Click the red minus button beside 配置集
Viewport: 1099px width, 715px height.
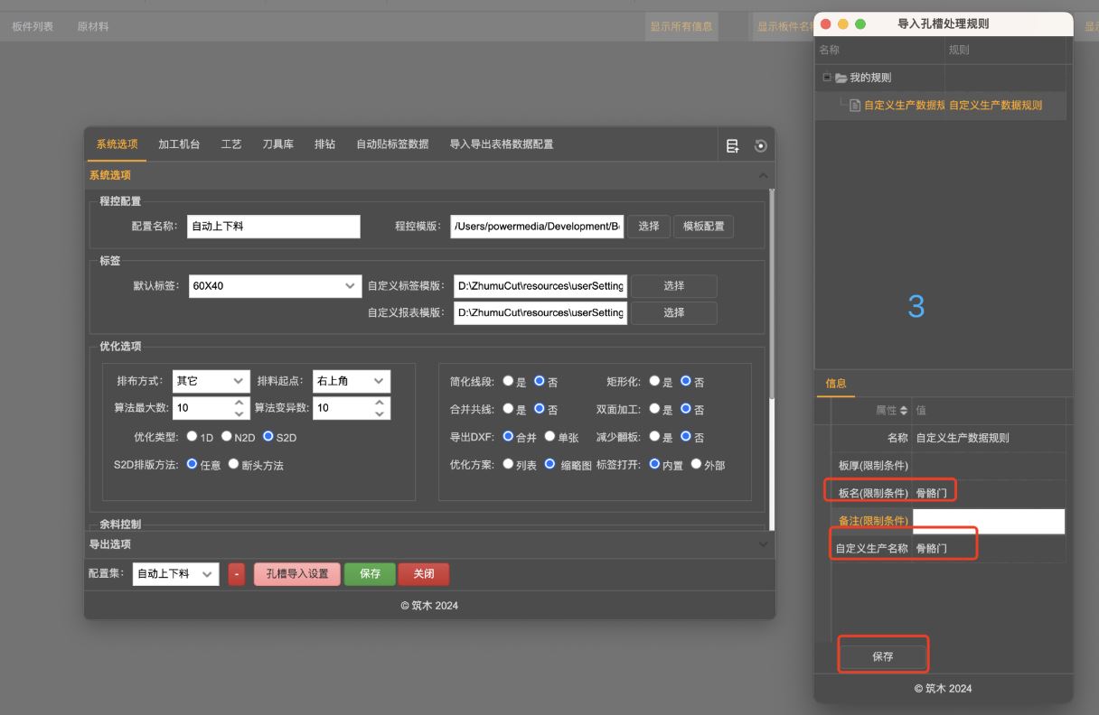(237, 574)
